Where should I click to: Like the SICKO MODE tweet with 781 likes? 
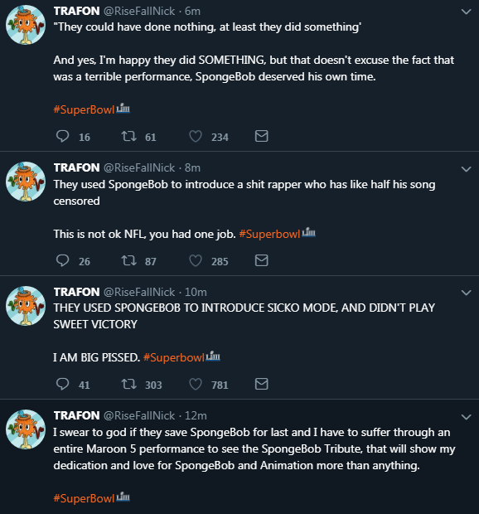(196, 384)
